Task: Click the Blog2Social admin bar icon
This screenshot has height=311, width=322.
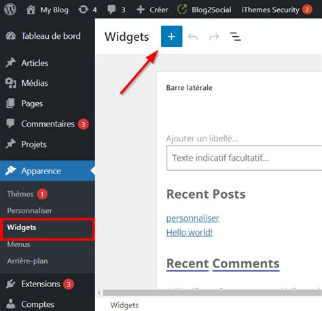Action: pyautogui.click(x=182, y=10)
